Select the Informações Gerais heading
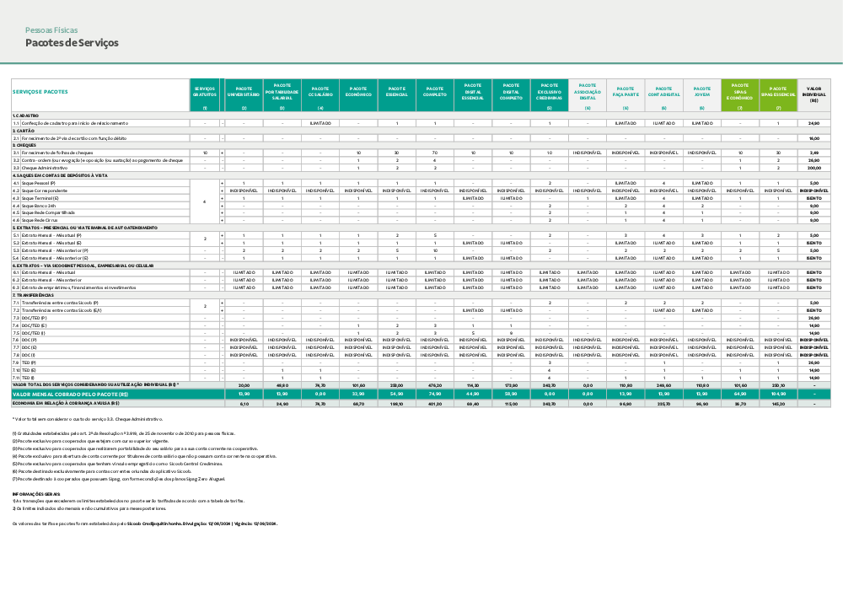 (35, 493)
